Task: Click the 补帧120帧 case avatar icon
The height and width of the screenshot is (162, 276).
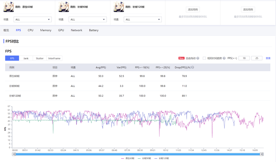Action: 119,7
